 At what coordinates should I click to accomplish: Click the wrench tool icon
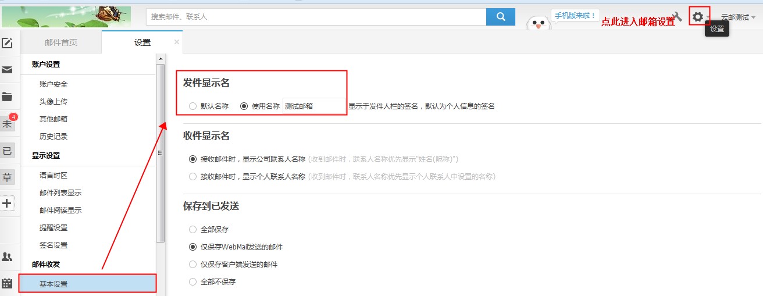[x=677, y=17]
